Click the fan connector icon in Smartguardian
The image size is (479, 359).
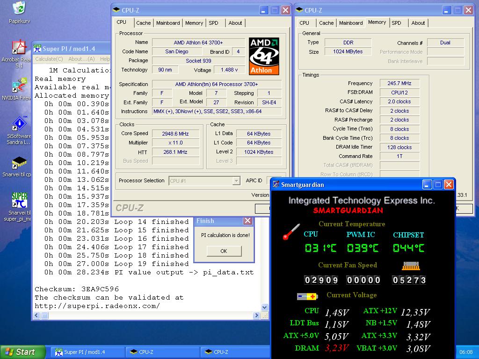(411, 266)
